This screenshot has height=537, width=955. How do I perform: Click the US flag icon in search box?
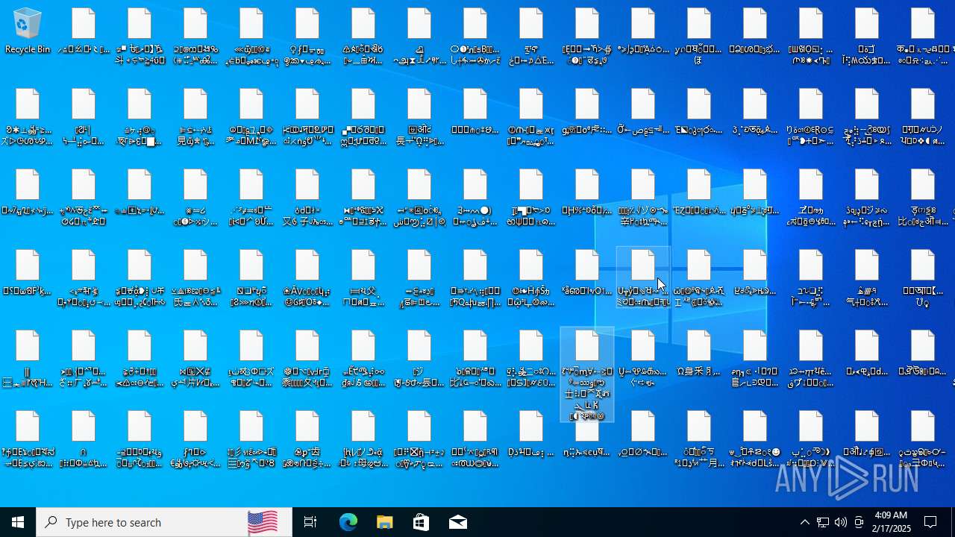[x=263, y=522]
